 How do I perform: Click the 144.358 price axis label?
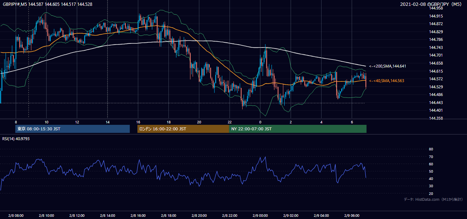click(x=436, y=118)
